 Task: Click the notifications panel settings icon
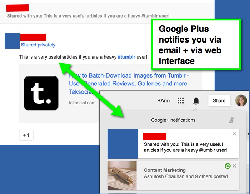pos(232,120)
